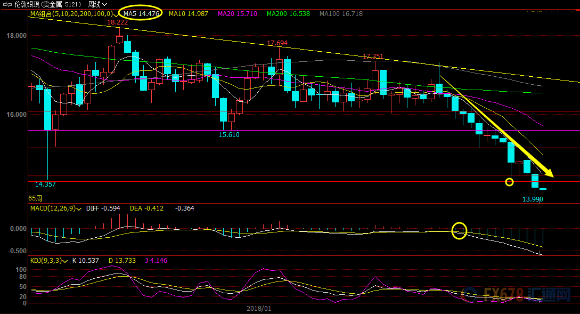Click the yellow circle on the MACD crossover
The image size is (580, 314).
[460, 231]
